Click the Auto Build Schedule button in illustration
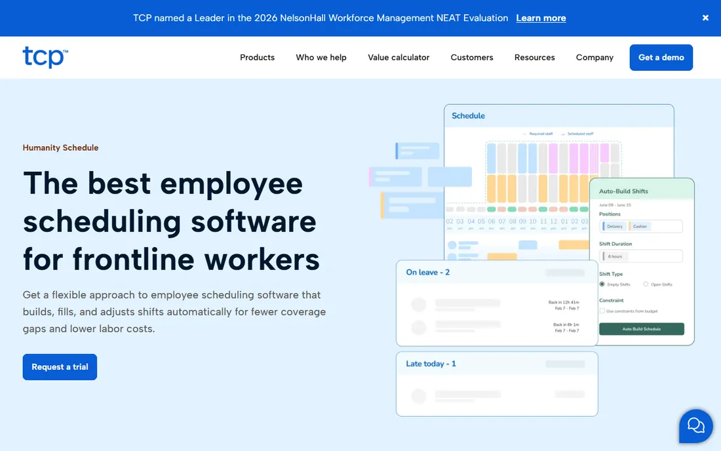721x451 pixels. point(641,328)
